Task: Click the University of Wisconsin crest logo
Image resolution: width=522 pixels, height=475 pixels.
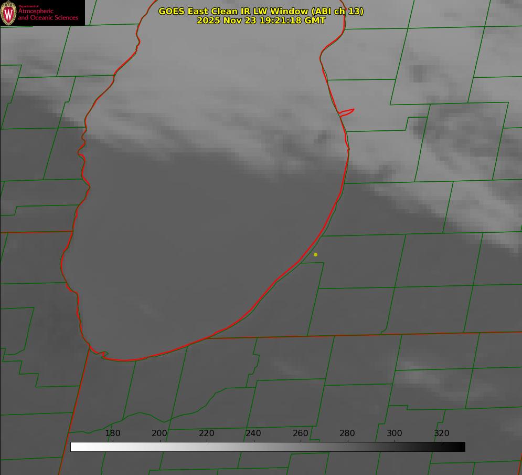Action: 9,13
